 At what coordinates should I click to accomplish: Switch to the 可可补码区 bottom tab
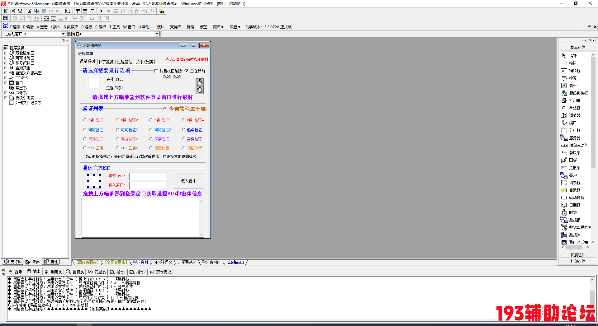tap(163, 262)
